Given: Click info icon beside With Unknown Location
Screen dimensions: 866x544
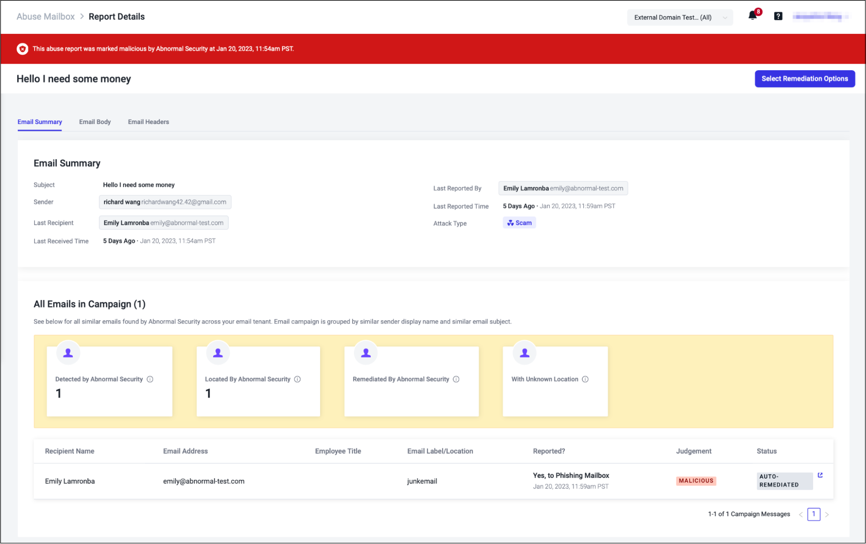Looking at the screenshot, I should 585,379.
